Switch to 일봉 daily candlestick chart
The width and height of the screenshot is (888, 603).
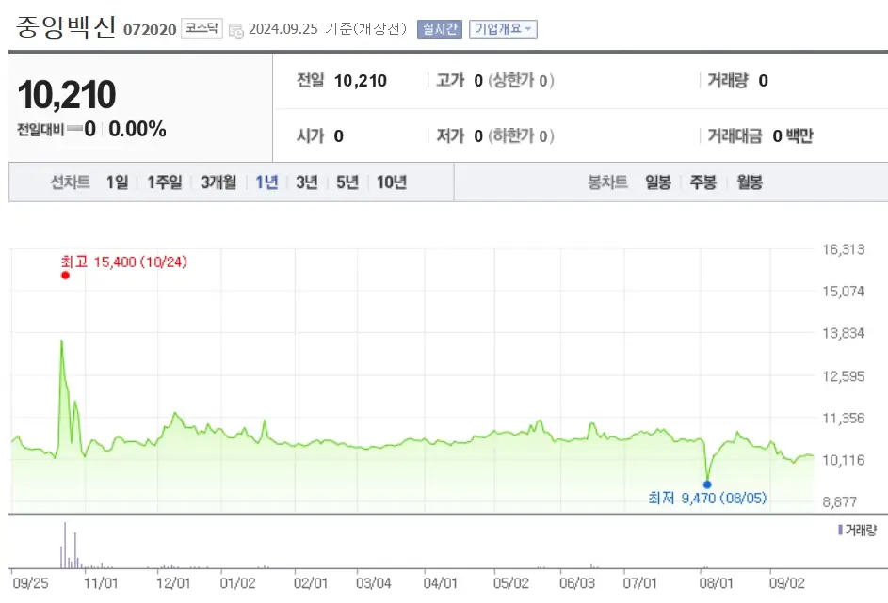(656, 183)
